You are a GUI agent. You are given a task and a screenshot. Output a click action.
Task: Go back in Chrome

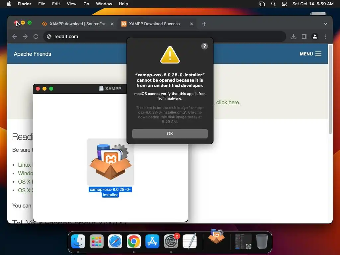click(15, 37)
